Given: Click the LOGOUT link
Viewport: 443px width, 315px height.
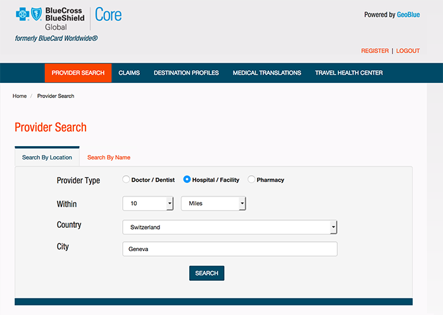Looking at the screenshot, I should pos(408,51).
